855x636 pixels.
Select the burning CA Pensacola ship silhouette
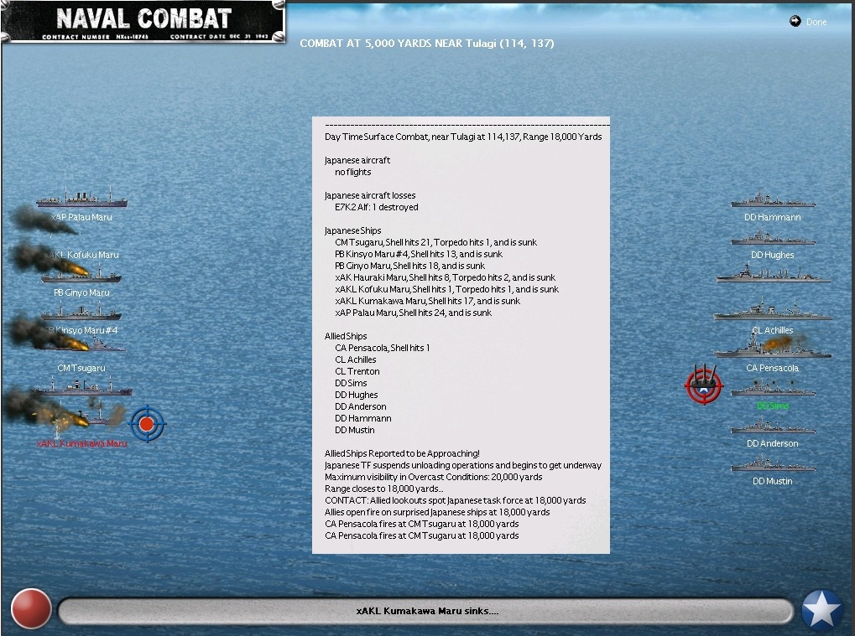773,346
